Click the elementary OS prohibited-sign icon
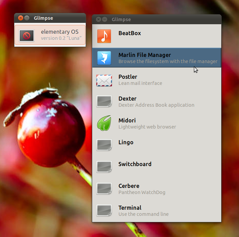Screen dimensions: 239x237 pyautogui.click(x=27, y=35)
